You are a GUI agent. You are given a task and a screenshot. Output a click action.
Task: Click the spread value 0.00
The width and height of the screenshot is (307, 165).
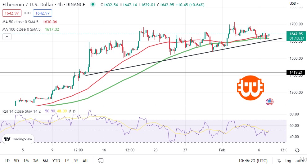pos(27,13)
